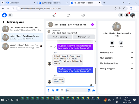Image resolution: width=139 pixels, height=104 pixels.
Task: Choose a GIF in the composer
Action: click(x=62, y=90)
